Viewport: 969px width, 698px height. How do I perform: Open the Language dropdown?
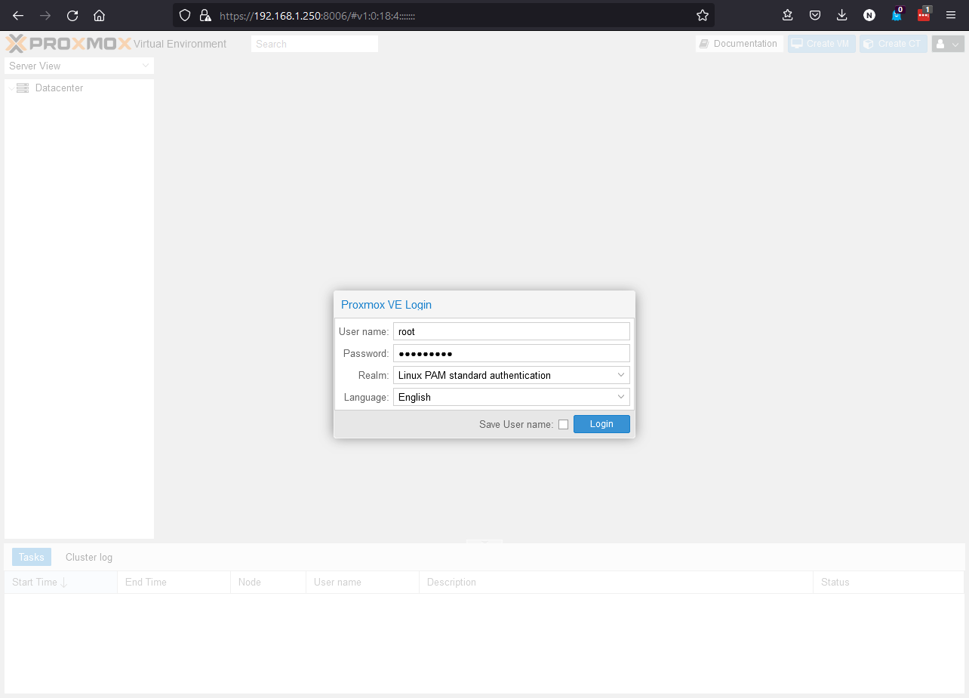(511, 397)
